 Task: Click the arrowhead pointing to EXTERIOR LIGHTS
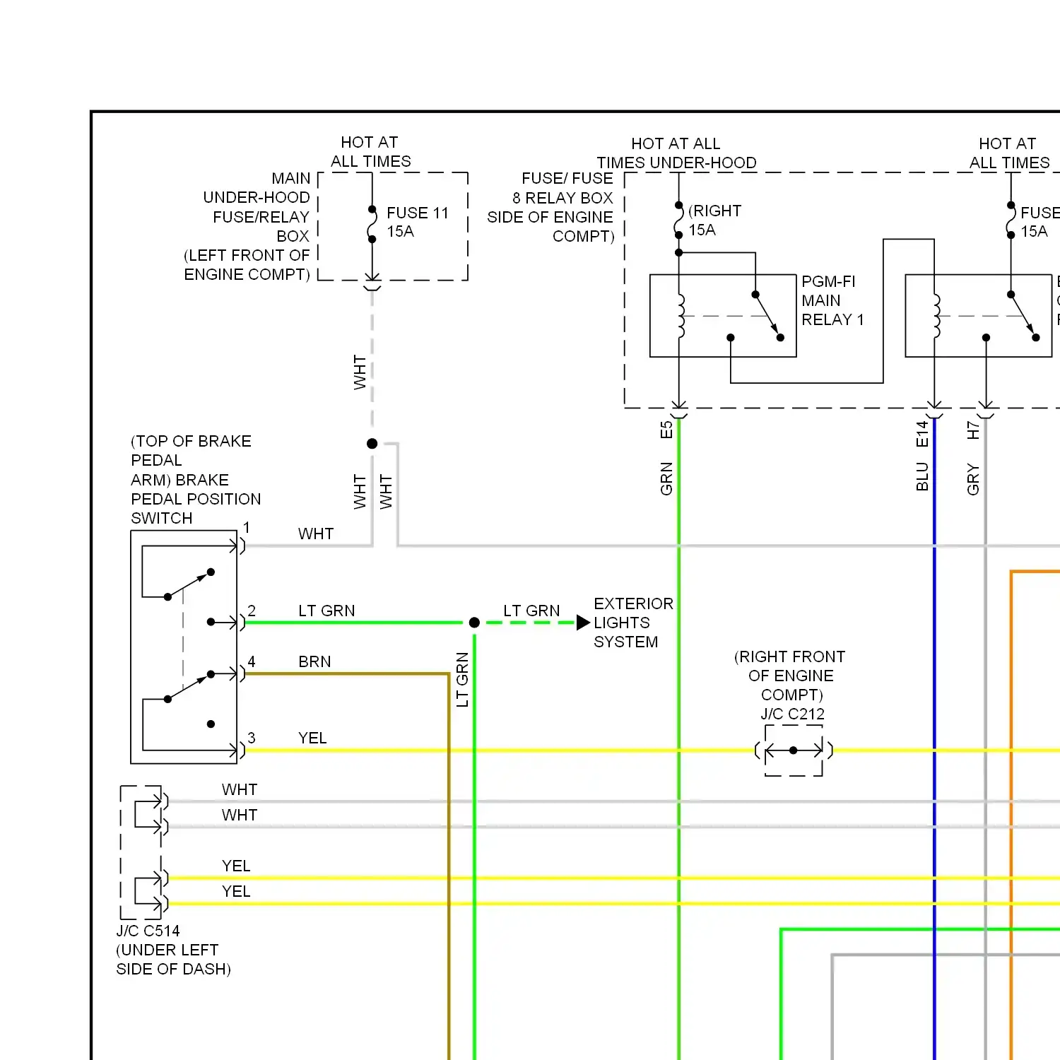[x=583, y=623]
